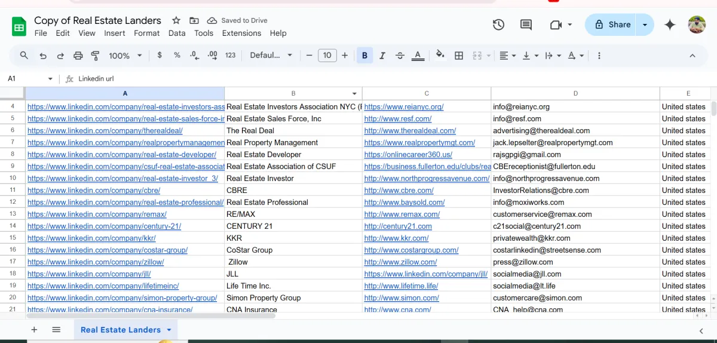Click the search menus magnifier icon
This screenshot has width=717, height=343.
point(24,56)
